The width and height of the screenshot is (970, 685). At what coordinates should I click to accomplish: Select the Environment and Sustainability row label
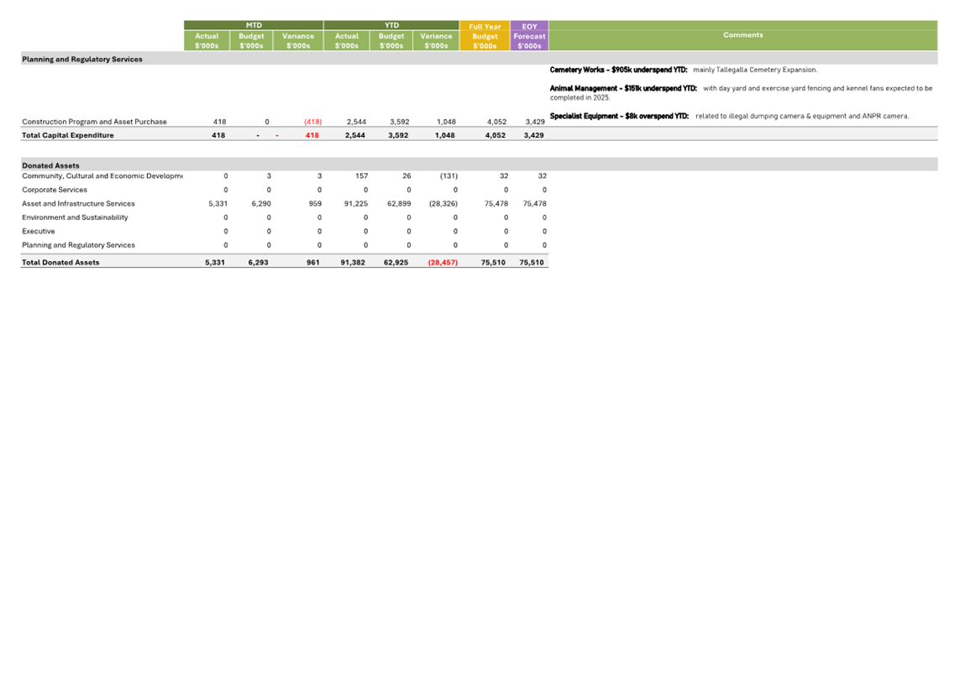pyautogui.click(x=75, y=217)
